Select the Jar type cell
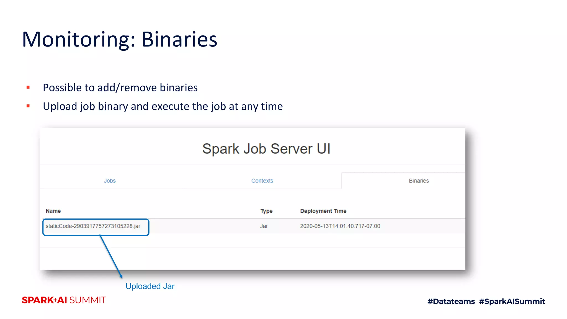Image resolution: width=567 pixels, height=319 pixels. point(264,226)
